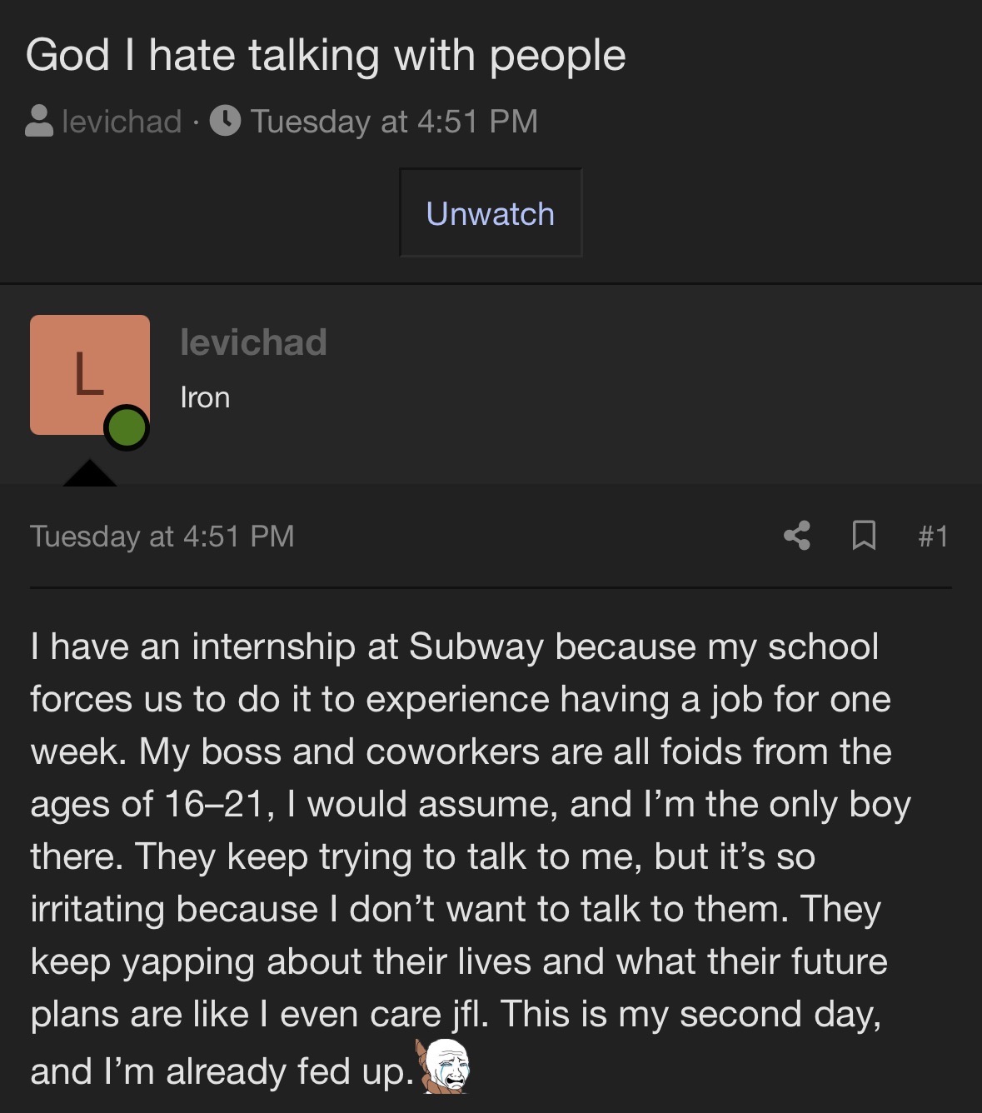
Task: Click the bold levichad username beside avatar
Action: [x=253, y=342]
